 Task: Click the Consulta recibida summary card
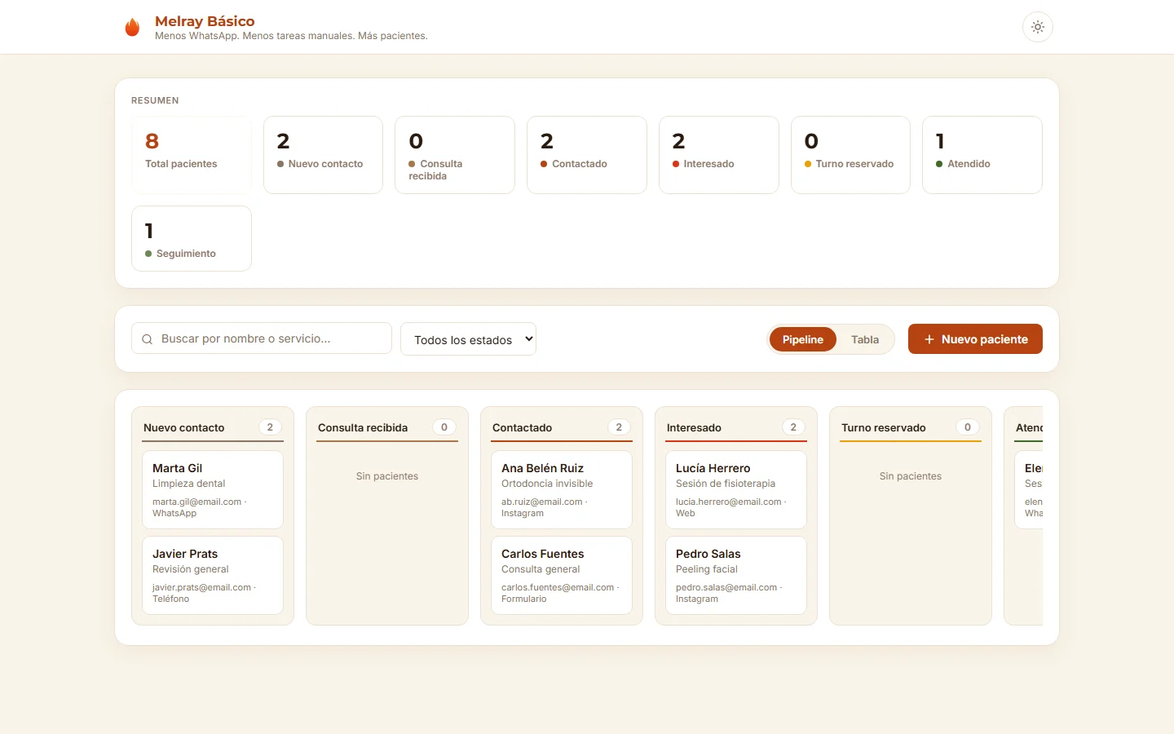coord(455,155)
